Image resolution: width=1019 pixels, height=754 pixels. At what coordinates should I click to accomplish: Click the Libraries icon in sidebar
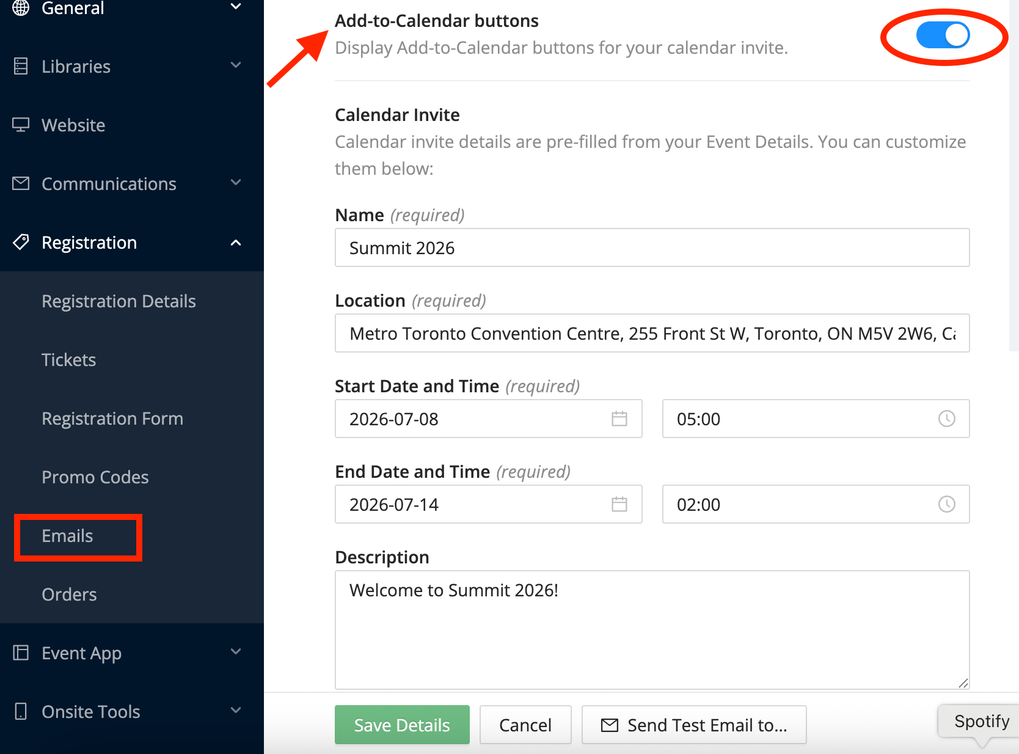pyautogui.click(x=21, y=66)
